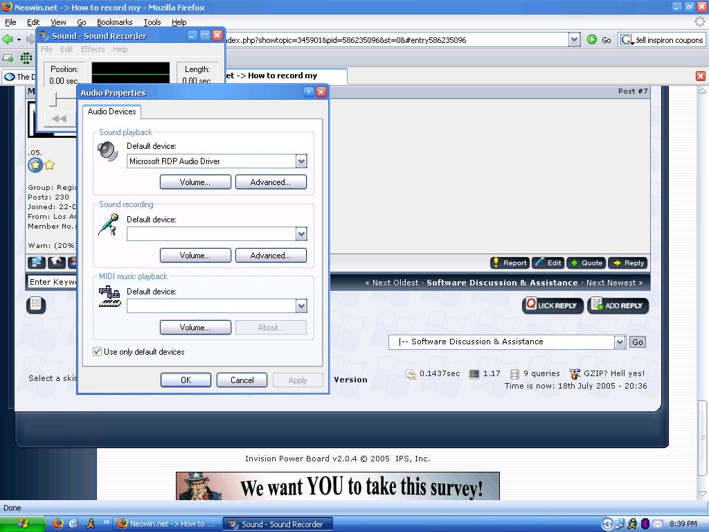Screen dimensions: 709x532
Task: Expand hidden system tray icons
Action: (607, 524)
